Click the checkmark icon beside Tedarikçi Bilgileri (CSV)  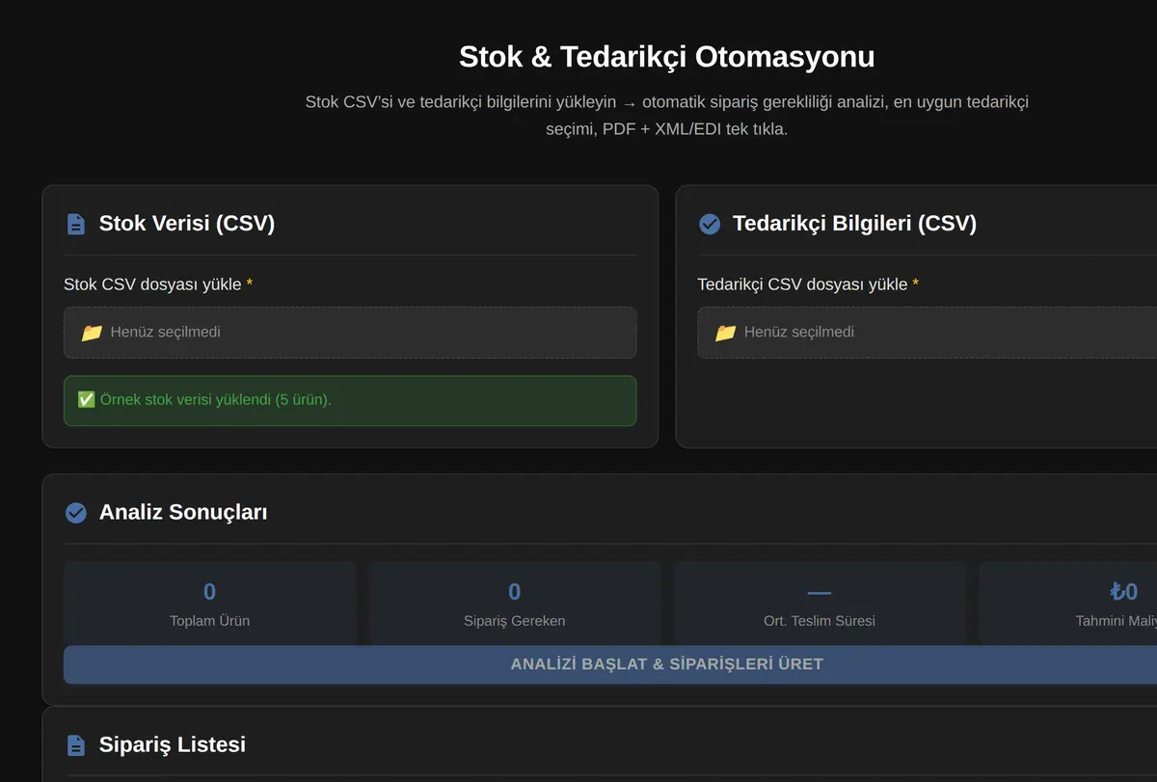pos(709,224)
